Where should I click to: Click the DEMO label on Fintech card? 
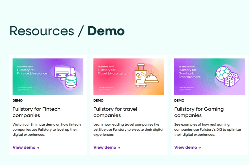point(18,101)
